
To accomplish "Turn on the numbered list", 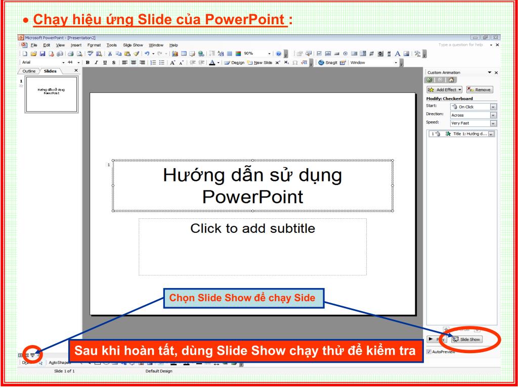I will [x=153, y=62].
